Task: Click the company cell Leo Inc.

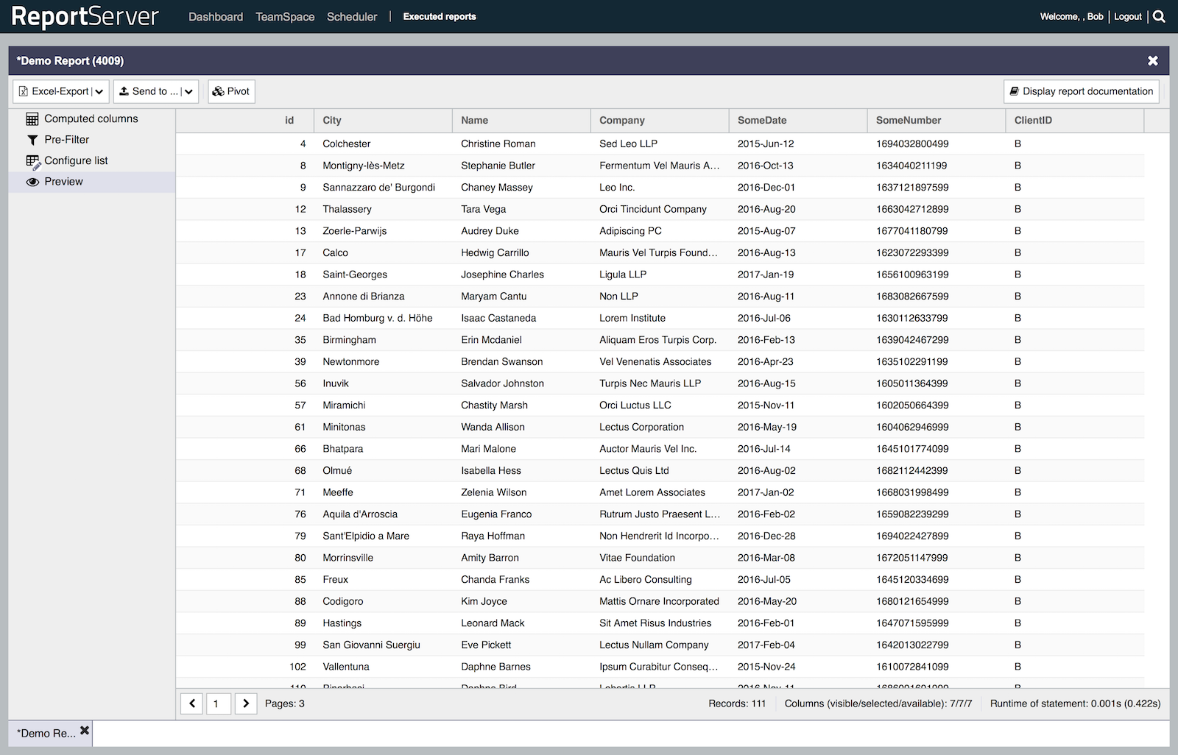Action: (x=617, y=187)
